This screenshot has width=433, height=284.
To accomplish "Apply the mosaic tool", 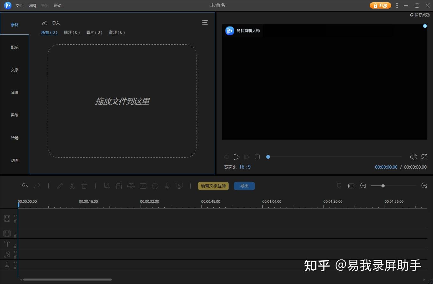I will 131,186.
